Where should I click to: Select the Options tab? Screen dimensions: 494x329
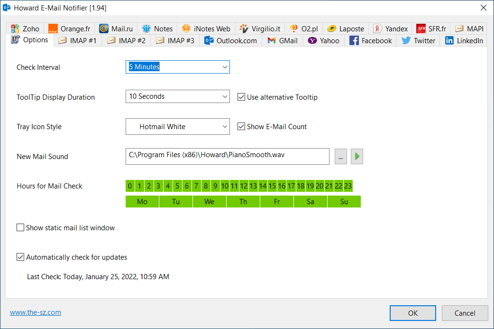pos(29,40)
